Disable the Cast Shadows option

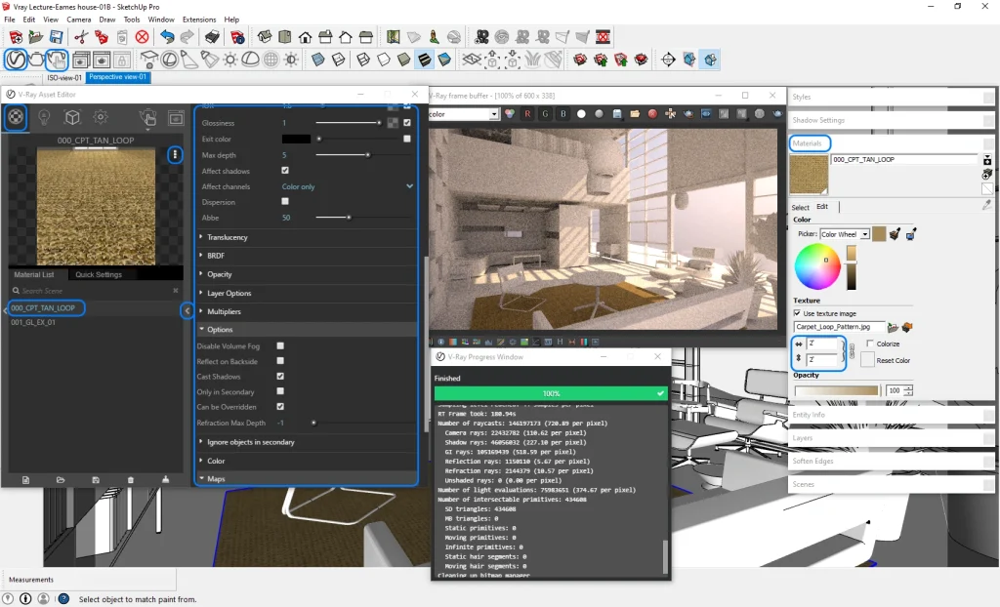280,376
